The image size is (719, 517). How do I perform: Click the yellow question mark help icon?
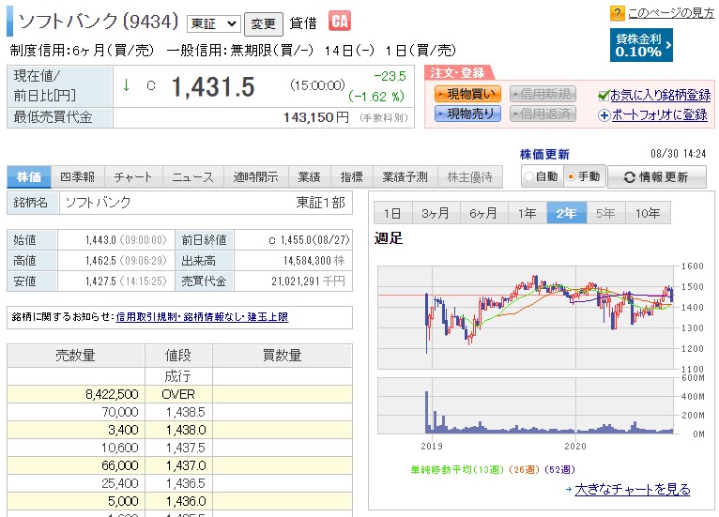[x=618, y=13]
